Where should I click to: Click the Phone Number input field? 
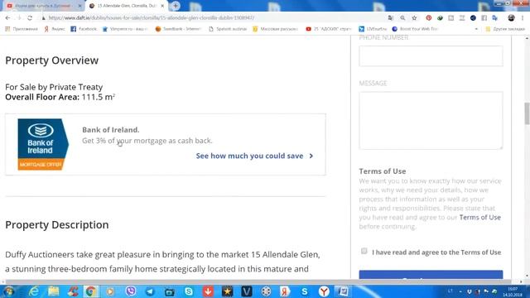[x=431, y=56]
